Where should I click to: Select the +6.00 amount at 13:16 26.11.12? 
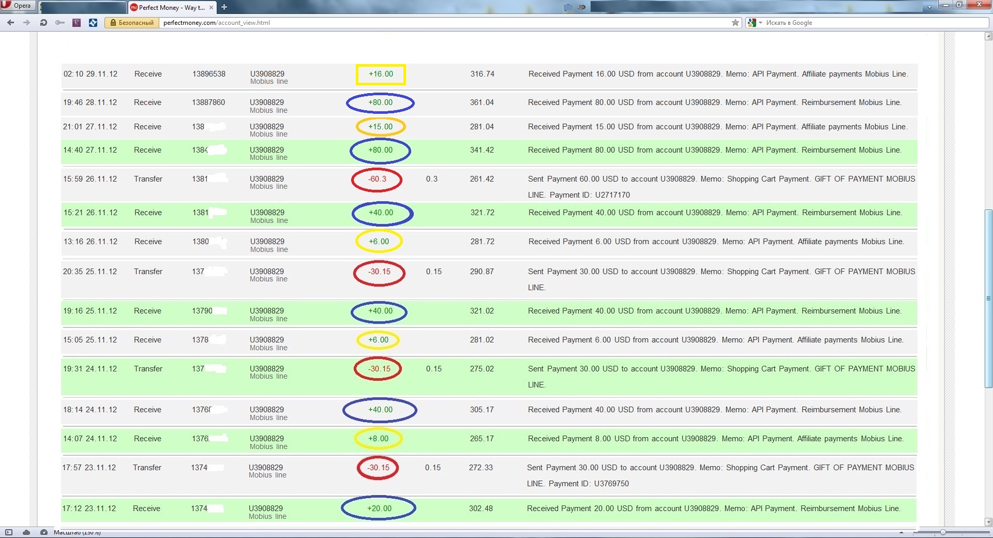tap(379, 242)
